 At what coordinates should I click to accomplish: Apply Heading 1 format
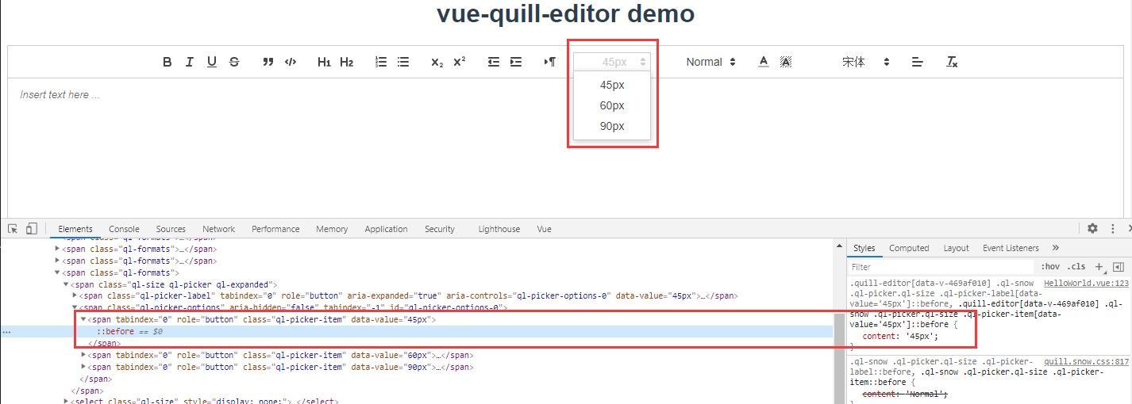tap(324, 62)
